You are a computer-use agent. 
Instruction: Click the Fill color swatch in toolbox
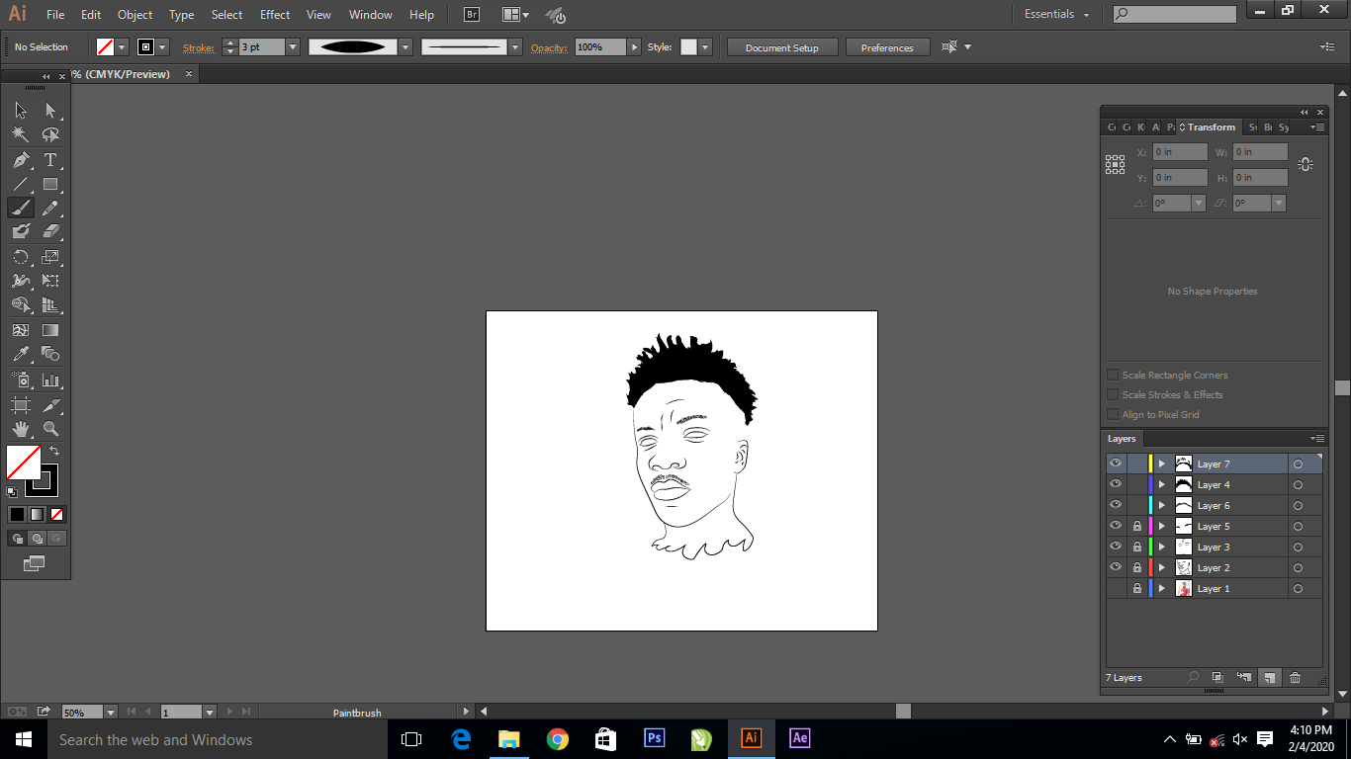[x=24, y=462]
